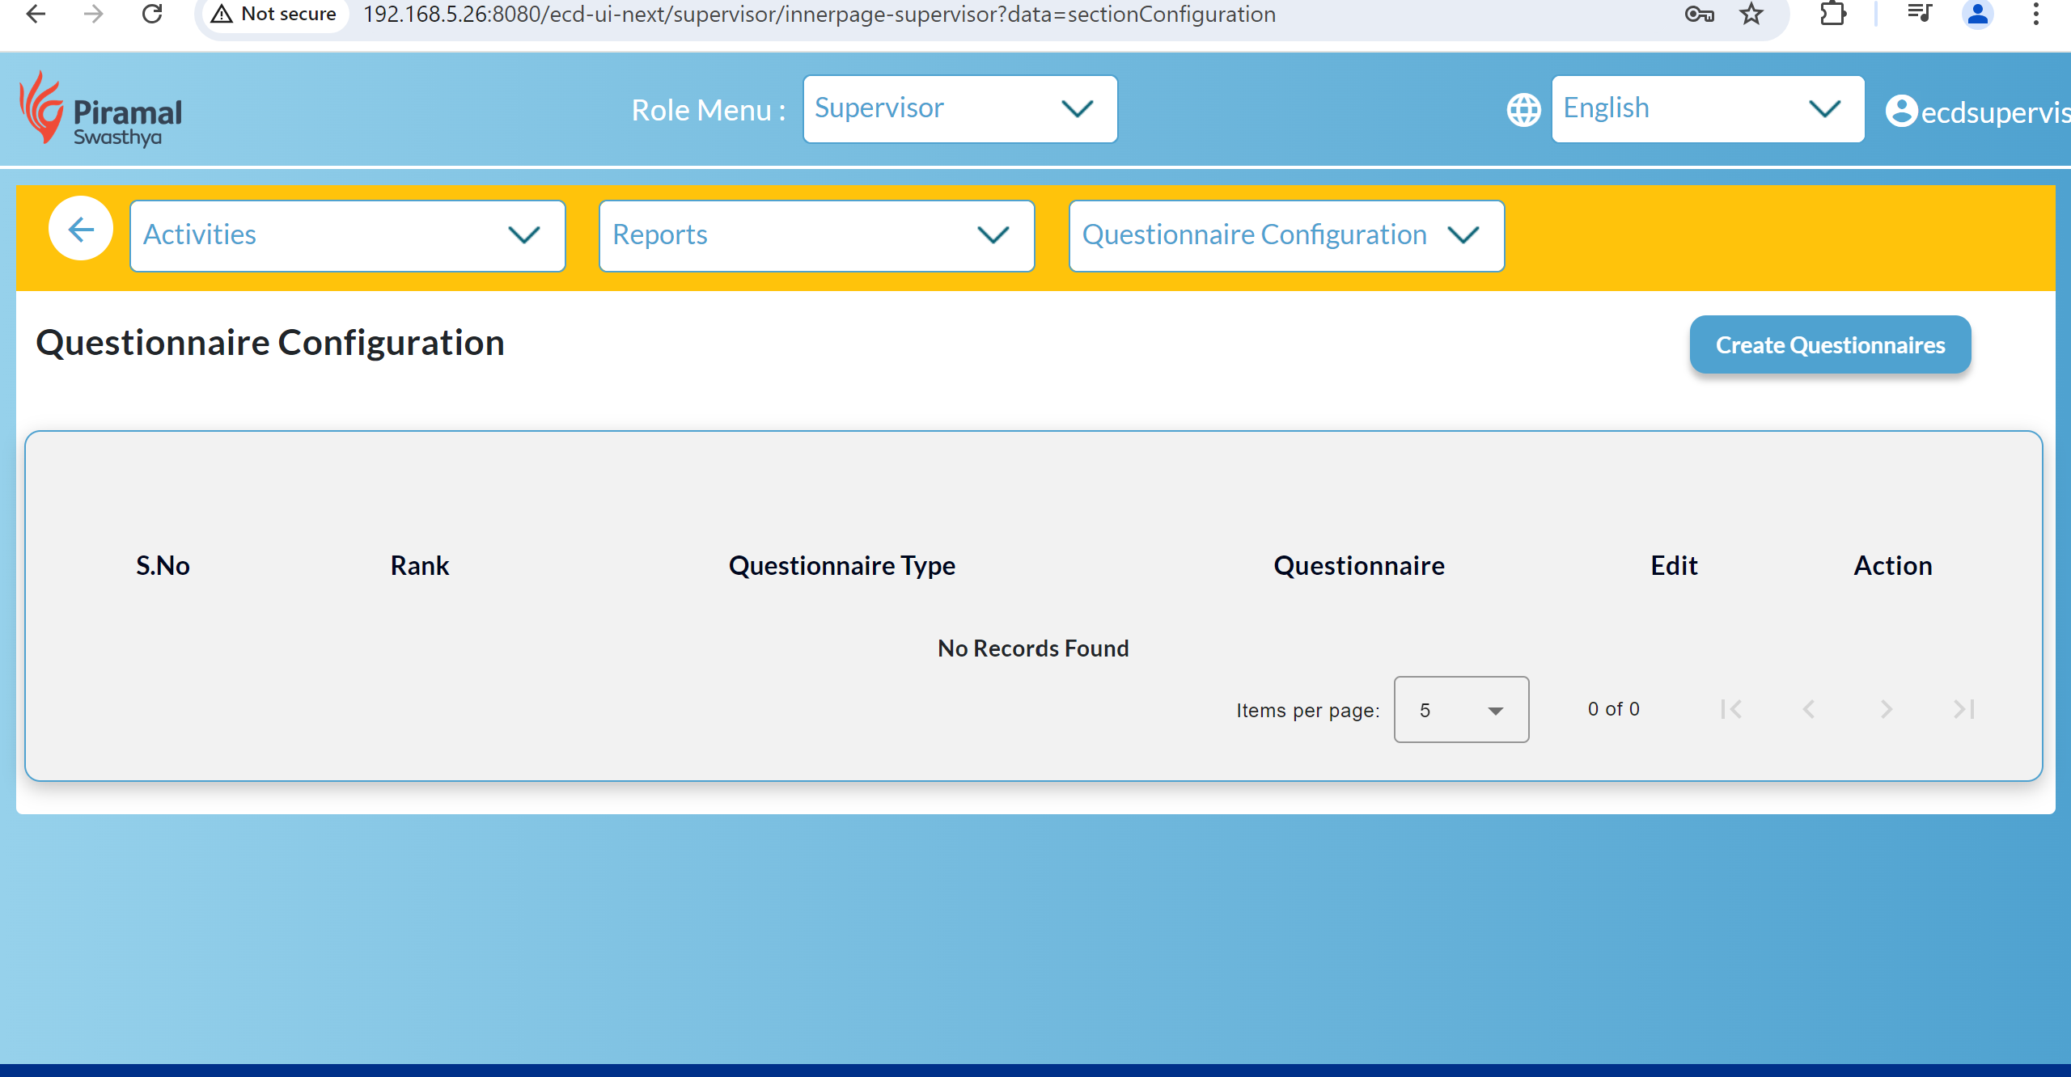Open the Activities menu
Viewport: 2071px width, 1077px height.
coord(347,235)
